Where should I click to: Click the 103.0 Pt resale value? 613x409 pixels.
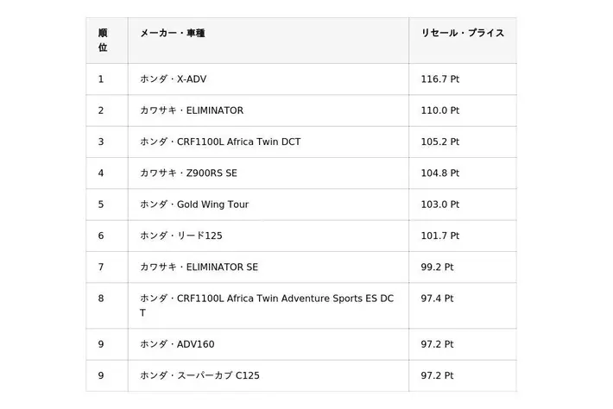tap(440, 204)
